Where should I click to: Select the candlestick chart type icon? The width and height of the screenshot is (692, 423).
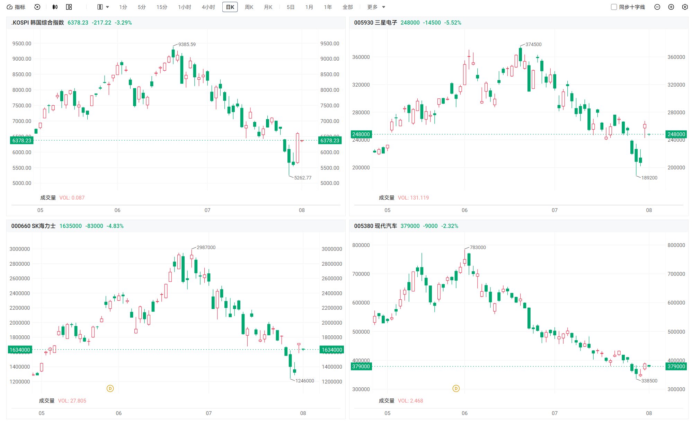click(x=55, y=7)
